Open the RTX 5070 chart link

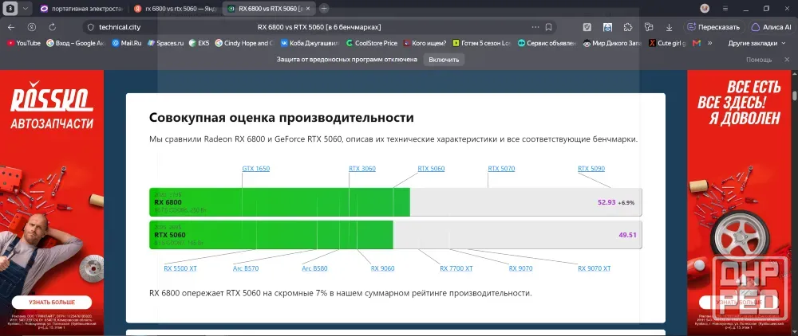tap(501, 169)
